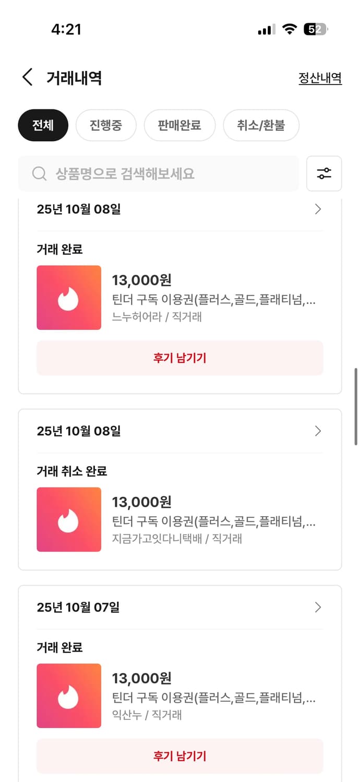
Task: Switch to the 판매완료 tab
Action: coord(180,125)
